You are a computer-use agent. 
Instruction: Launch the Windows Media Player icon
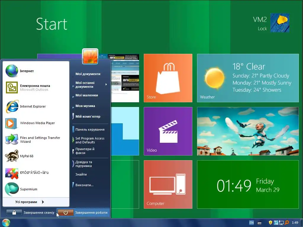[11, 123]
